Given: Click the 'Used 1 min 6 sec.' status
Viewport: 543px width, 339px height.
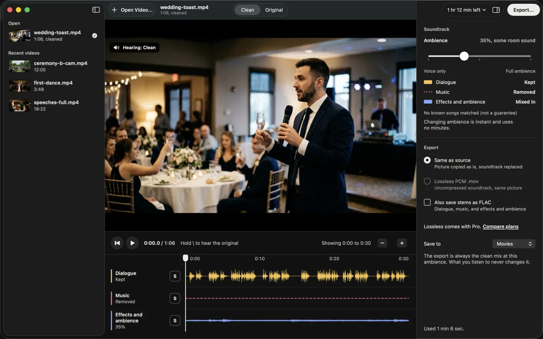Looking at the screenshot, I should (x=444, y=328).
